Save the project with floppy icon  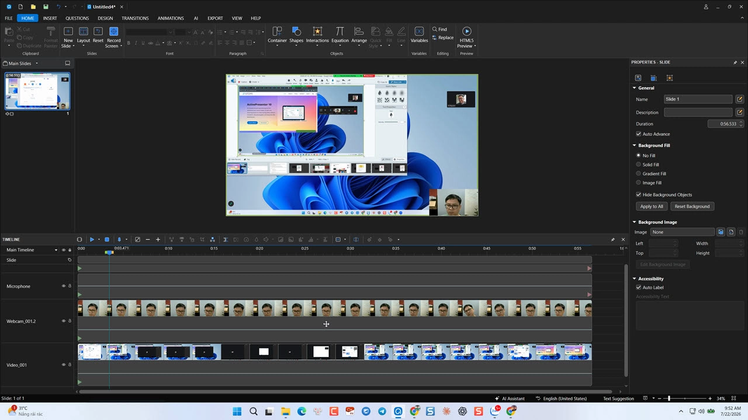coord(46,6)
